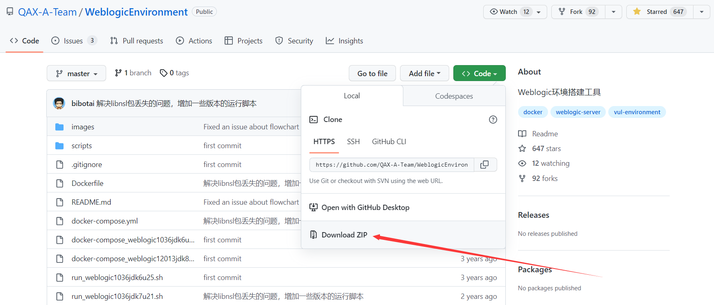
Task: Open the Add file dropdown
Action: (x=425, y=73)
